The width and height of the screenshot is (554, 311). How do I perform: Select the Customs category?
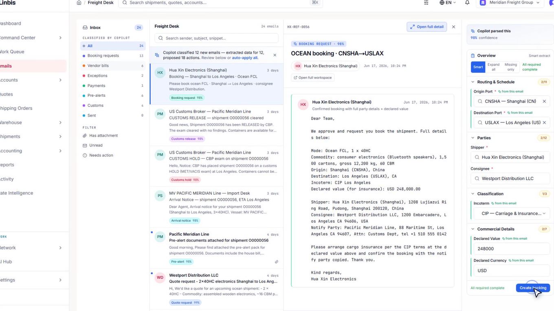click(113, 105)
